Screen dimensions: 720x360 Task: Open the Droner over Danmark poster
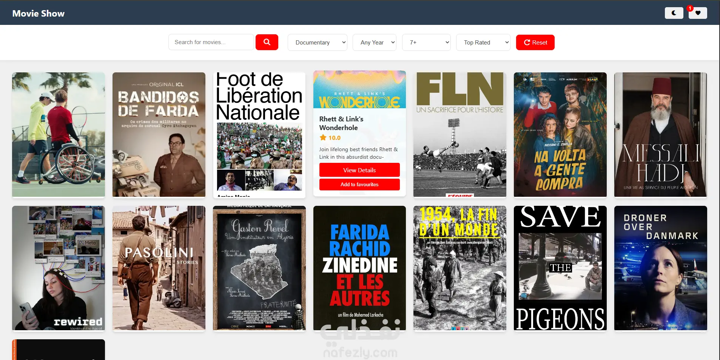click(661, 268)
